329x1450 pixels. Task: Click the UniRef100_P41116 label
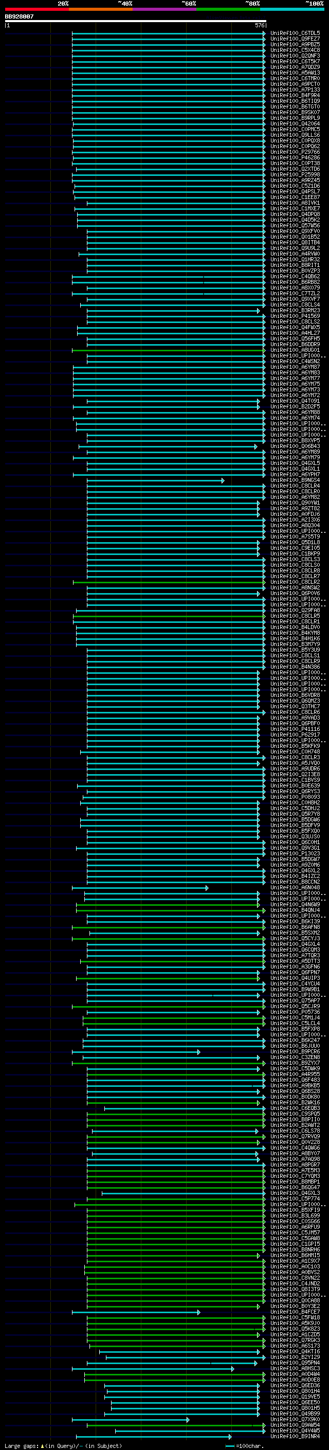click(295, 729)
